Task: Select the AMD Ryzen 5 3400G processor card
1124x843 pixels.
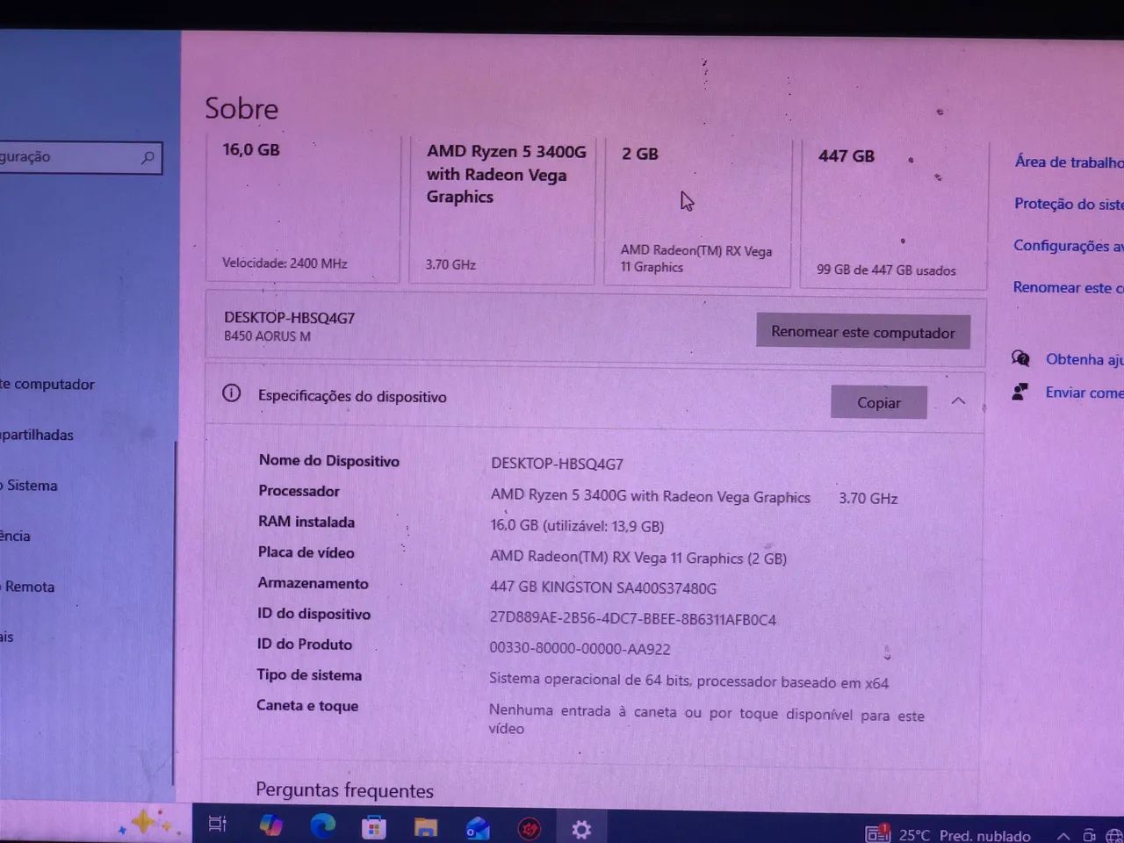Action: point(502,210)
